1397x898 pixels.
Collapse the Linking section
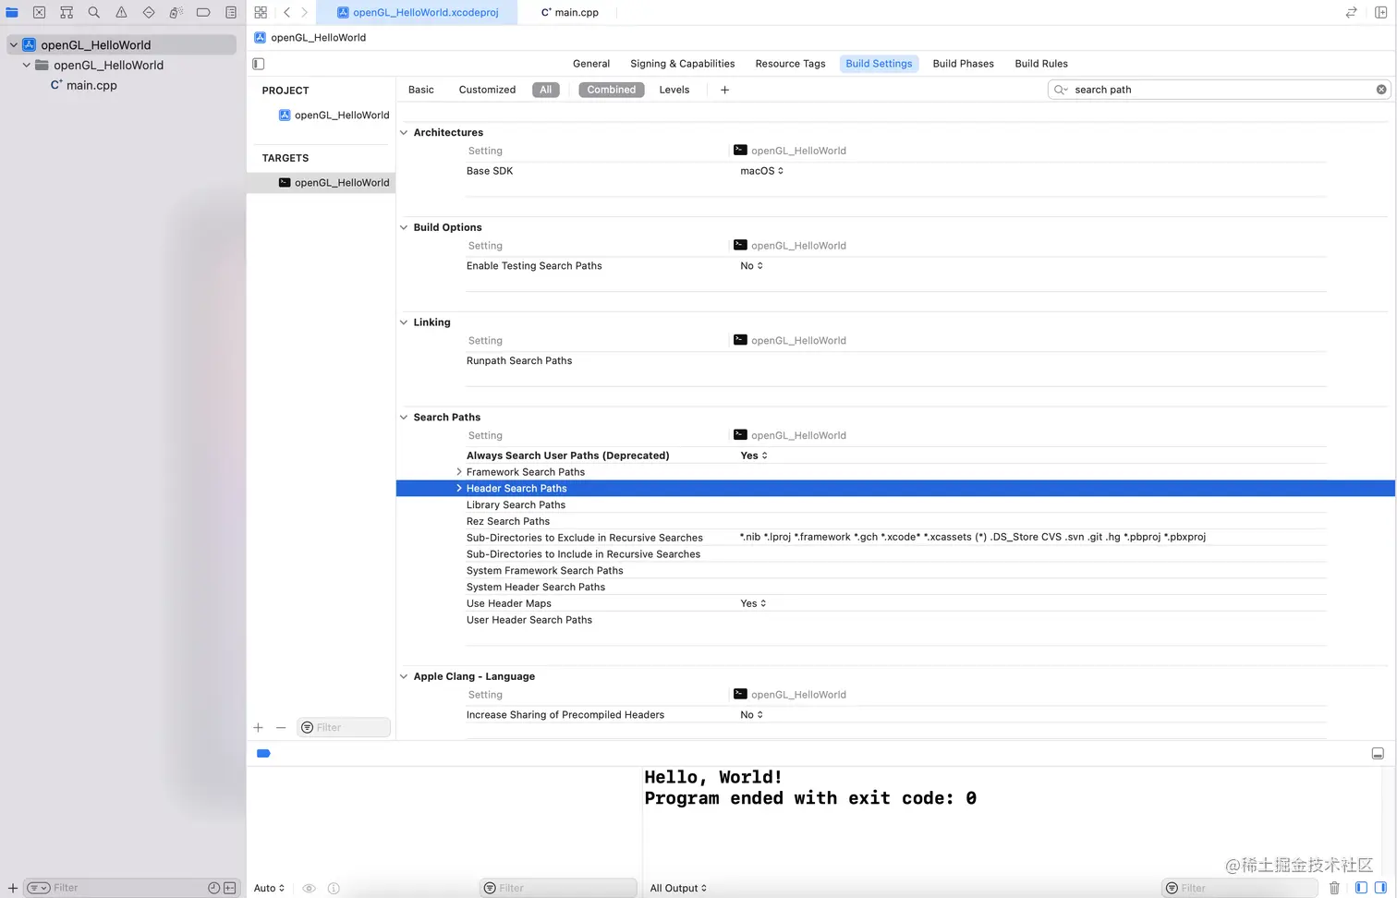[x=404, y=322]
